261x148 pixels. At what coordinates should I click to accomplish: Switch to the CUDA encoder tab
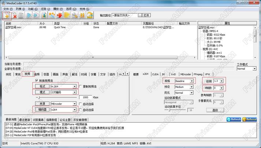[155, 74]
